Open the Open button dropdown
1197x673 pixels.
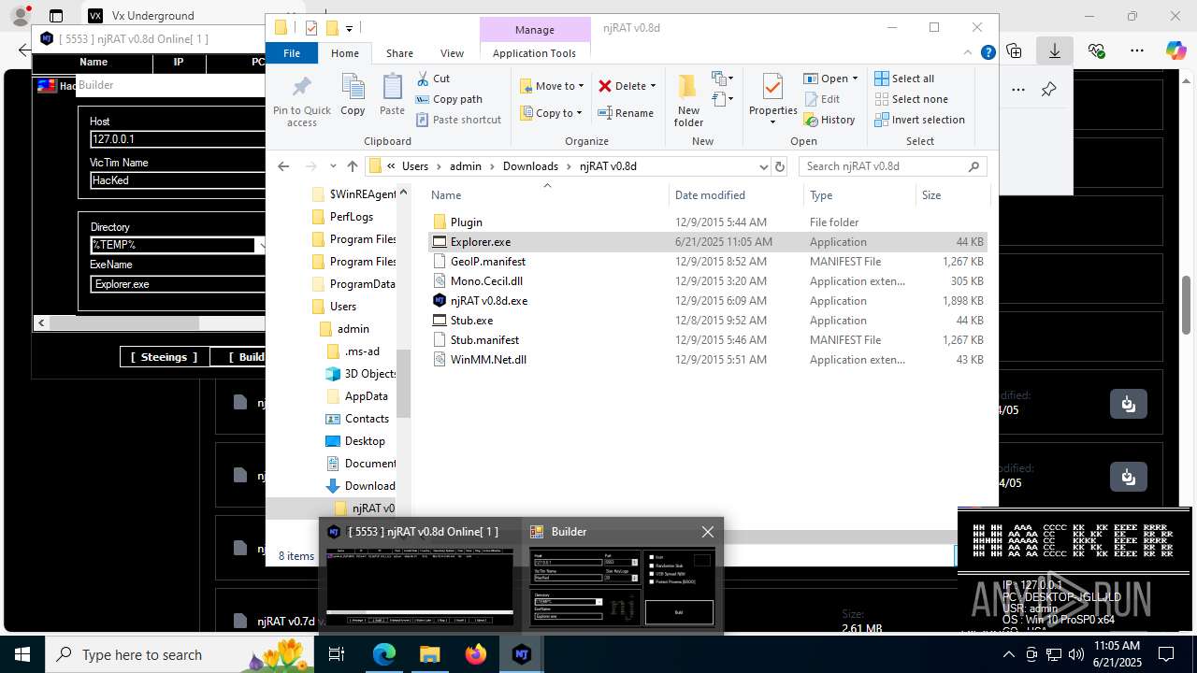855,79
